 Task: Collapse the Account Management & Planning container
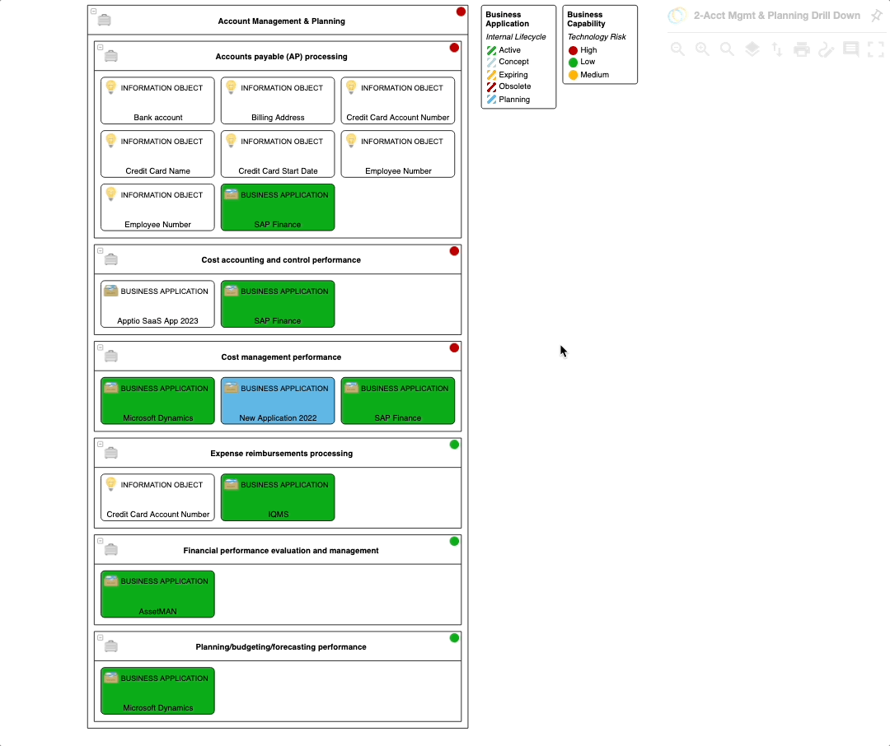point(94,12)
